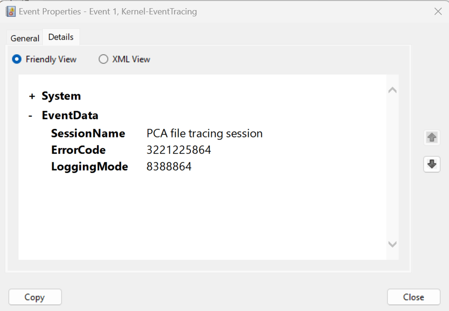Expand the System node
This screenshot has width=449, height=311.
(32, 96)
